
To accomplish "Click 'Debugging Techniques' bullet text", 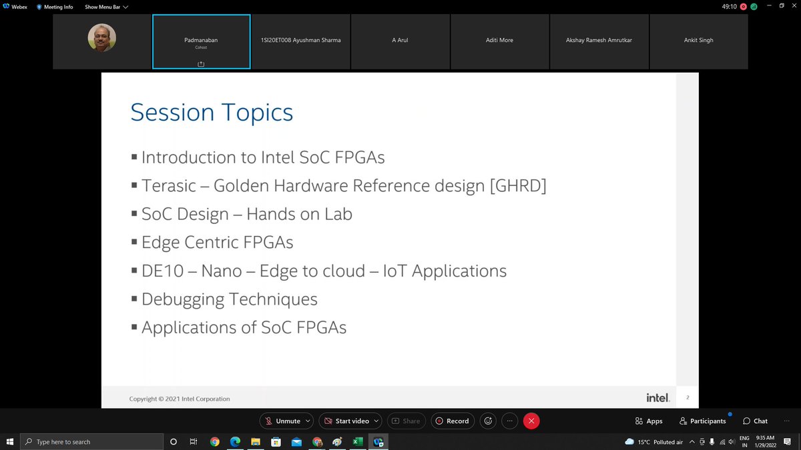I will tap(229, 299).
